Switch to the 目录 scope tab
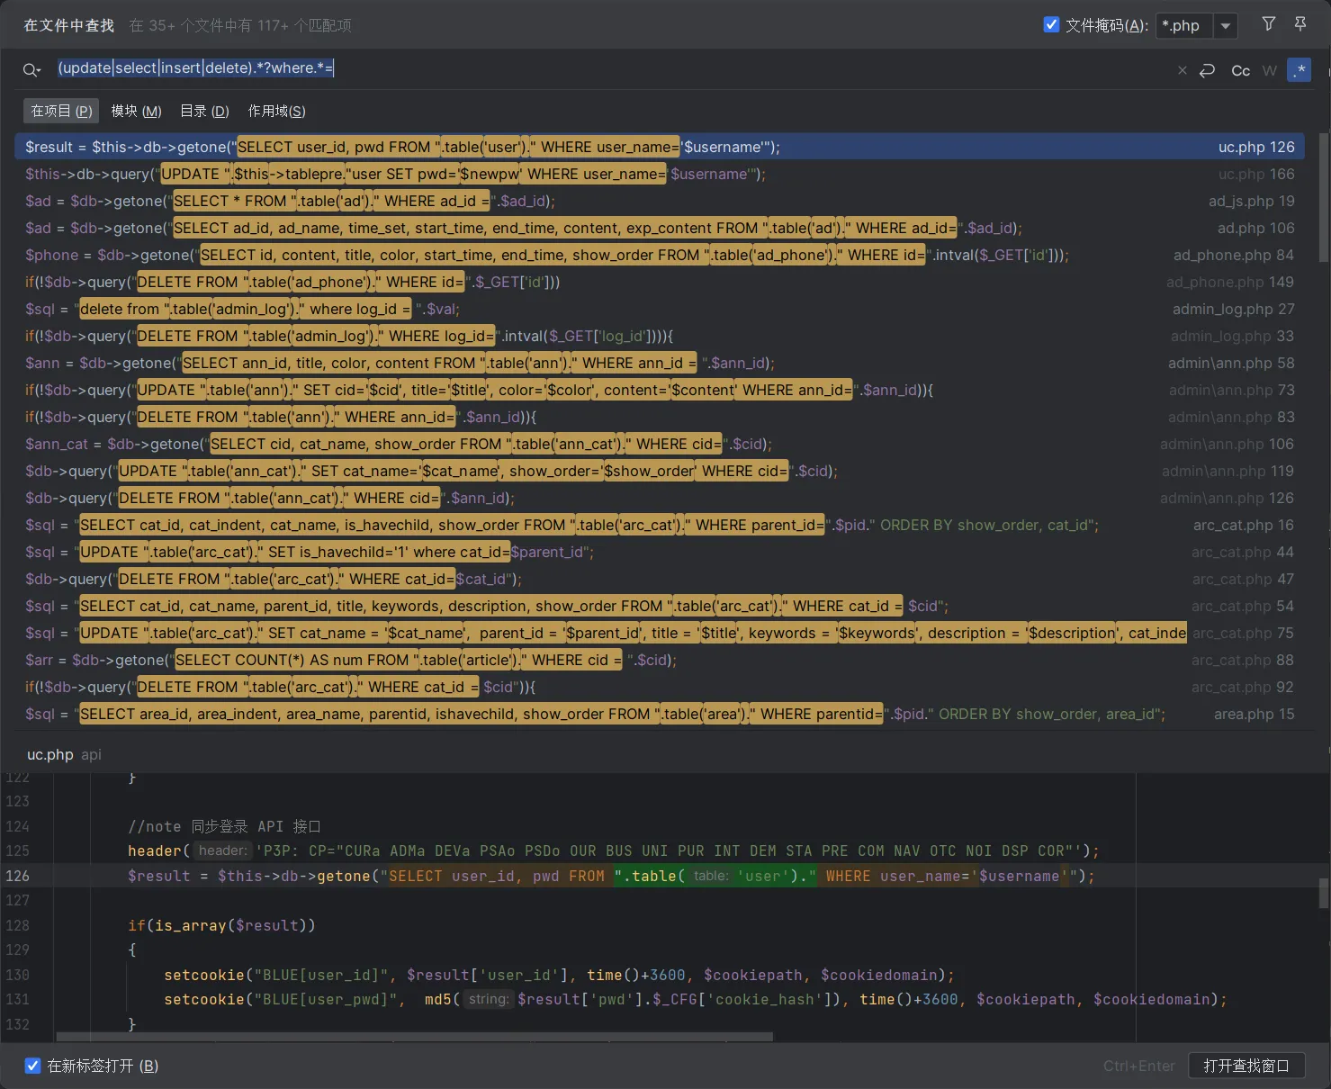The width and height of the screenshot is (1331, 1089). (x=204, y=111)
